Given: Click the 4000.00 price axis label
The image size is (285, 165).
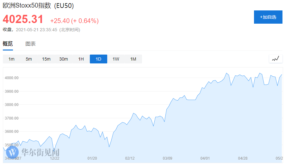Looking at the screenshot, I should pos(11,78).
